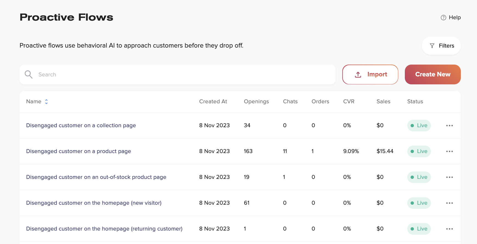Open options menu for collection page flow
The image size is (477, 244).
pyautogui.click(x=449, y=126)
